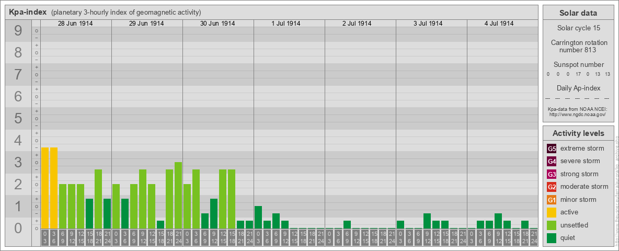This screenshot has width=619, height=251.
Task: Click the G3 strong storm legend icon
Action: pos(552,174)
